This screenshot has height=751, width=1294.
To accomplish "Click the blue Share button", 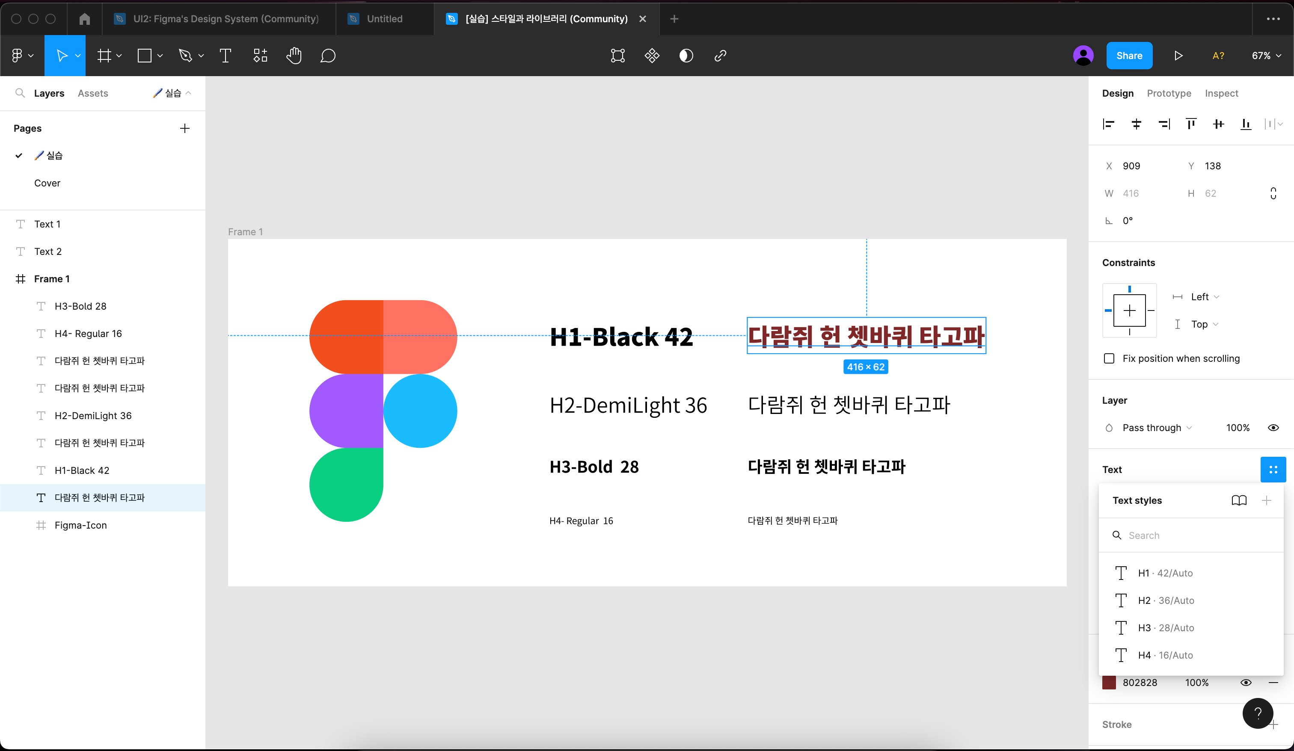I will [1129, 56].
